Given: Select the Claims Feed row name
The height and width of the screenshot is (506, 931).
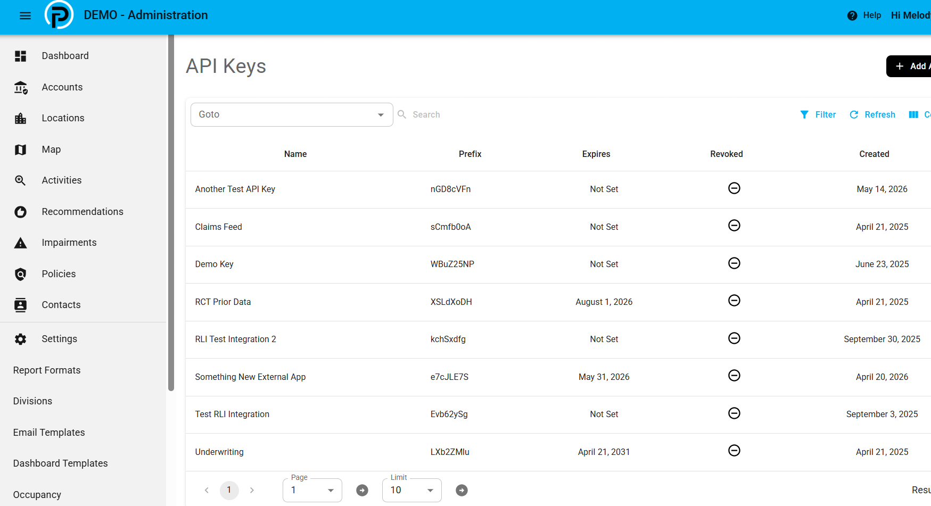Looking at the screenshot, I should tap(218, 227).
